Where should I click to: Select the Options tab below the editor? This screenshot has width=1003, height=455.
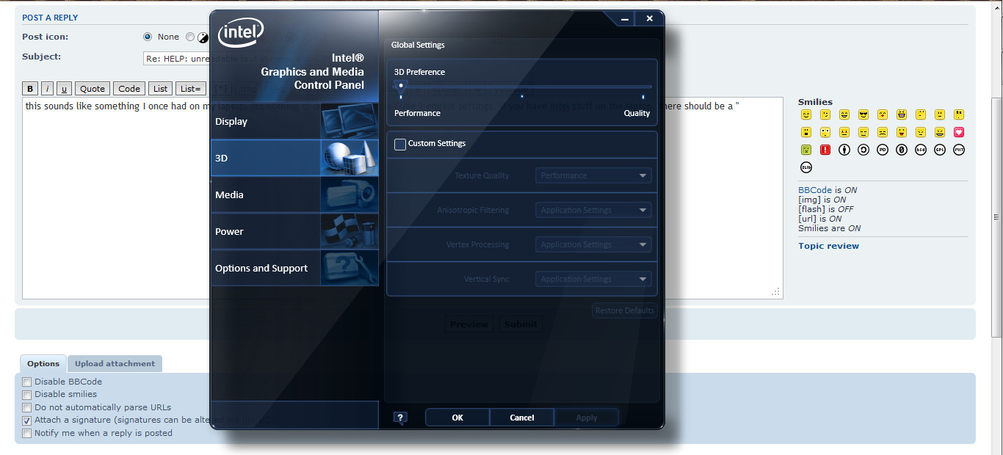tap(43, 364)
